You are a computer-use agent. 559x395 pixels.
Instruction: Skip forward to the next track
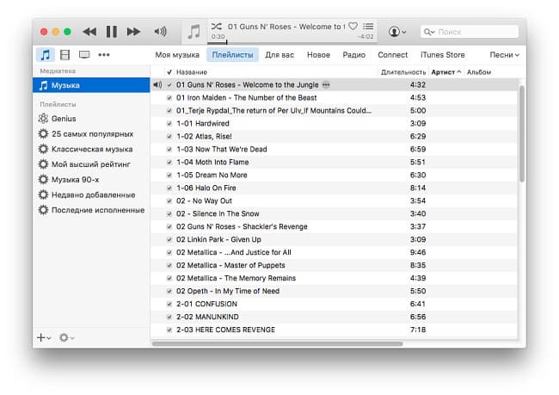tap(133, 32)
